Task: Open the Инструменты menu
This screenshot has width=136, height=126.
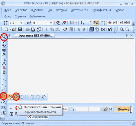Action: pyautogui.click(x=79, y=10)
